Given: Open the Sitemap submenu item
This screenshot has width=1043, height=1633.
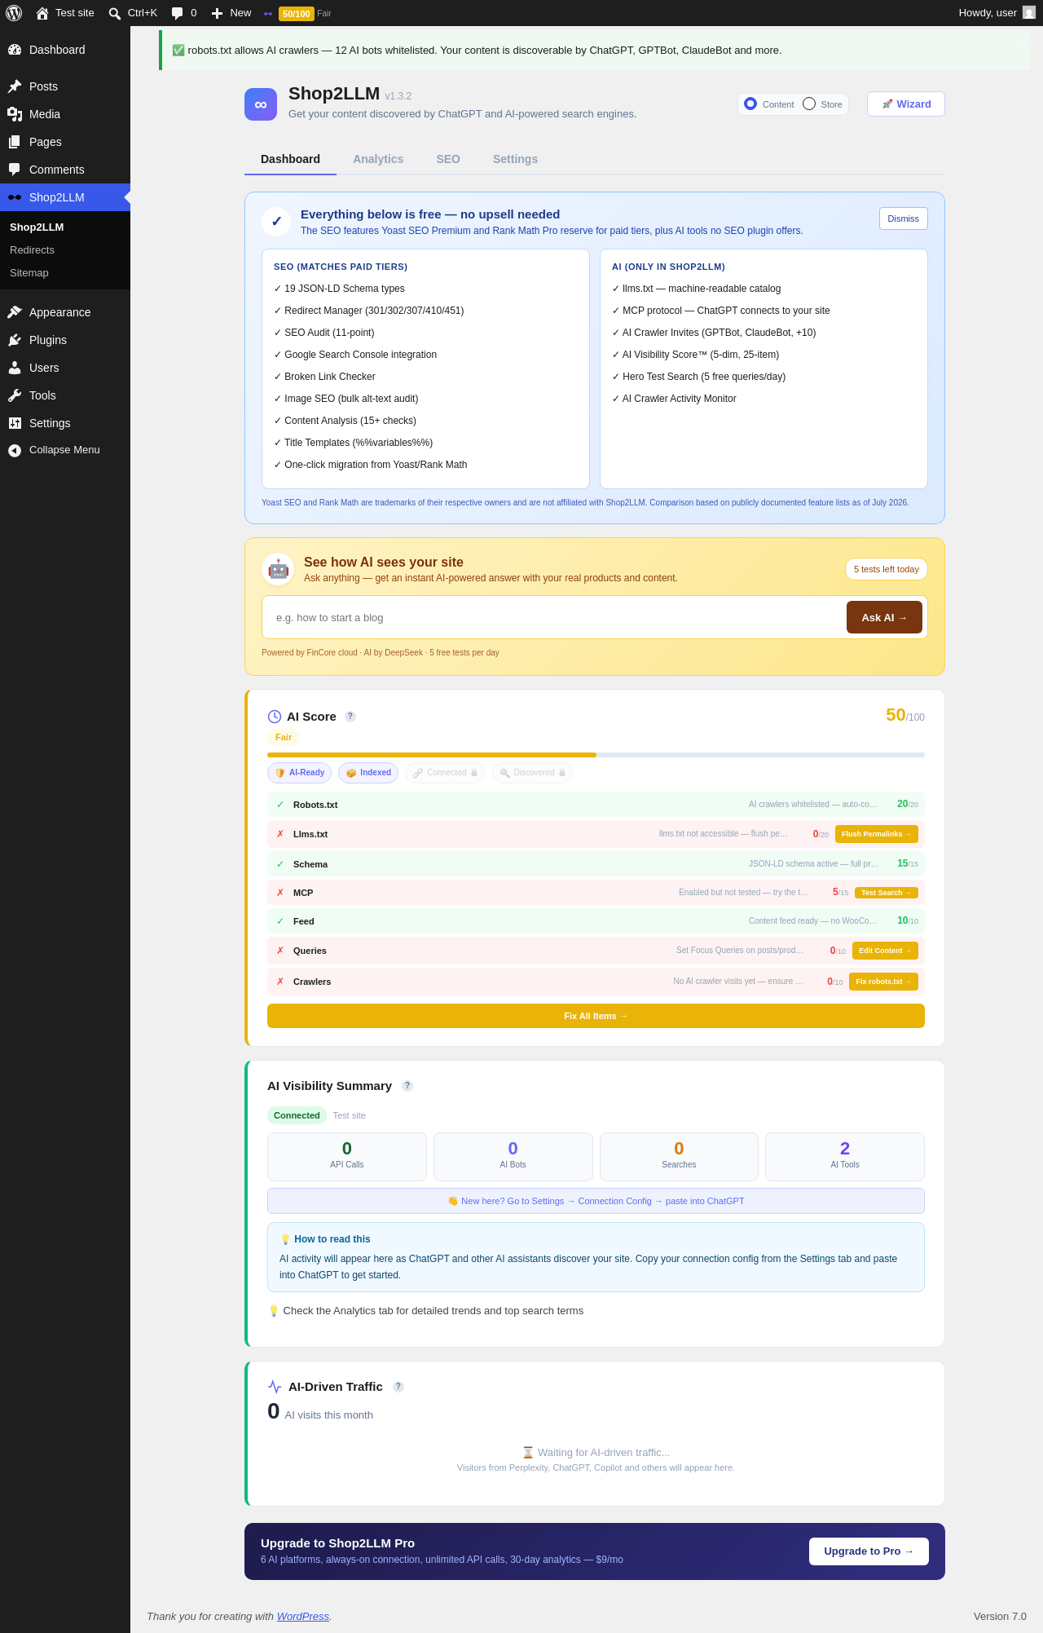Looking at the screenshot, I should [65, 273].
